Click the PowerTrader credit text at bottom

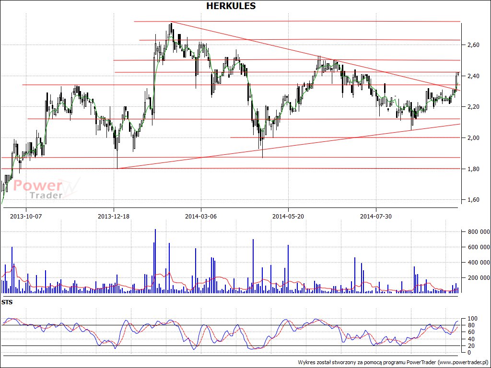click(x=393, y=362)
